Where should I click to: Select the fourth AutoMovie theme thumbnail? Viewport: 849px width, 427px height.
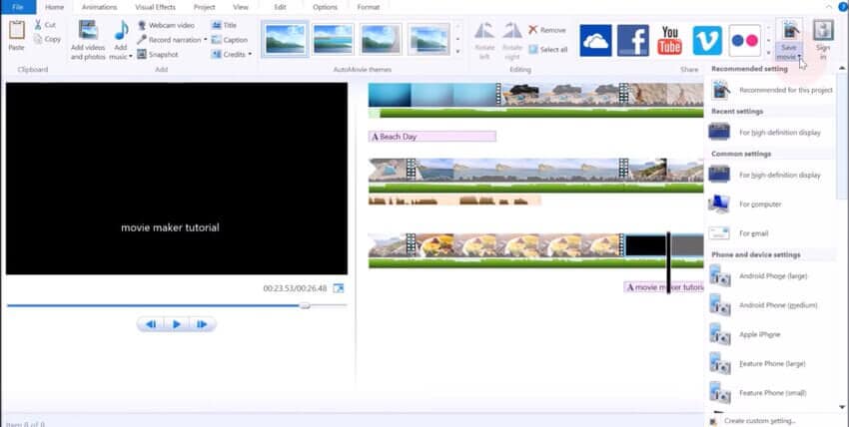(428, 39)
